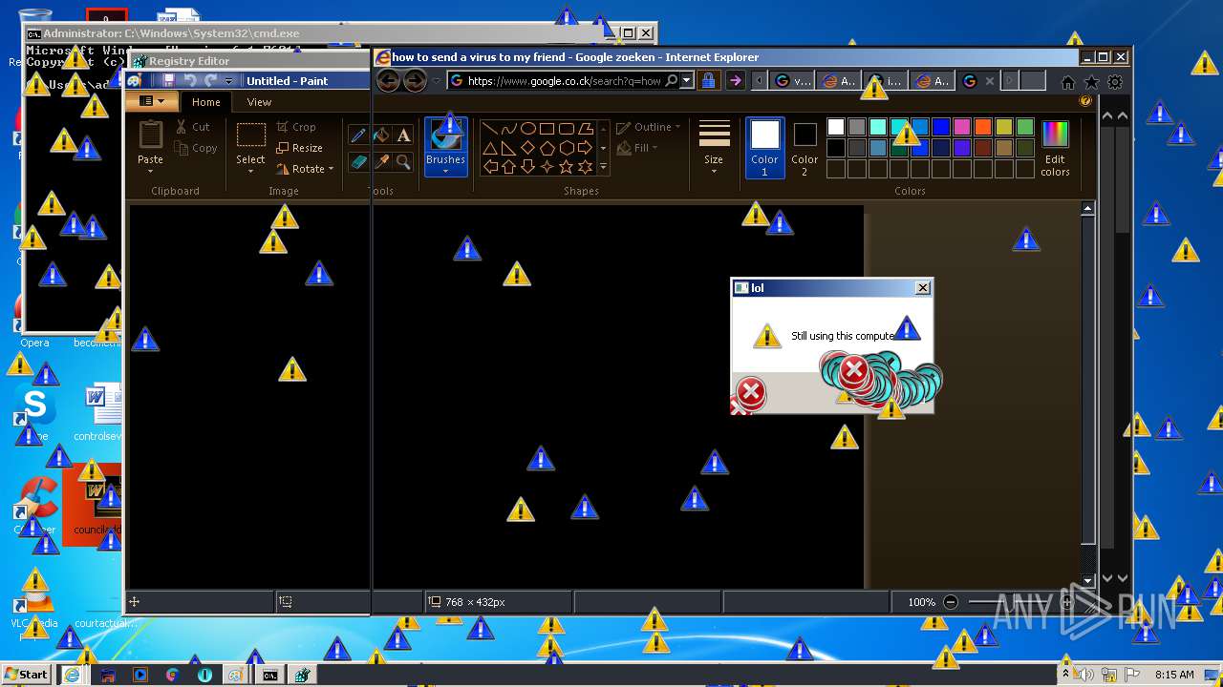Viewport: 1223px width, 687px height.
Task: Activate Color 1 foreground selector
Action: pos(764,147)
